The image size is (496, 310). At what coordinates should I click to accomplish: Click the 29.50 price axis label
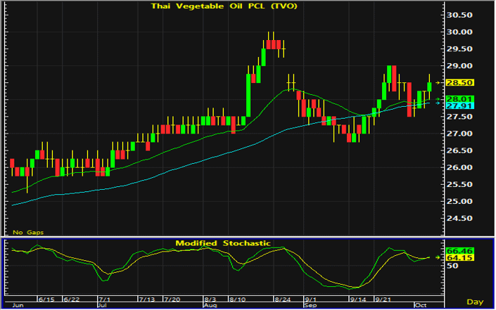(459, 49)
